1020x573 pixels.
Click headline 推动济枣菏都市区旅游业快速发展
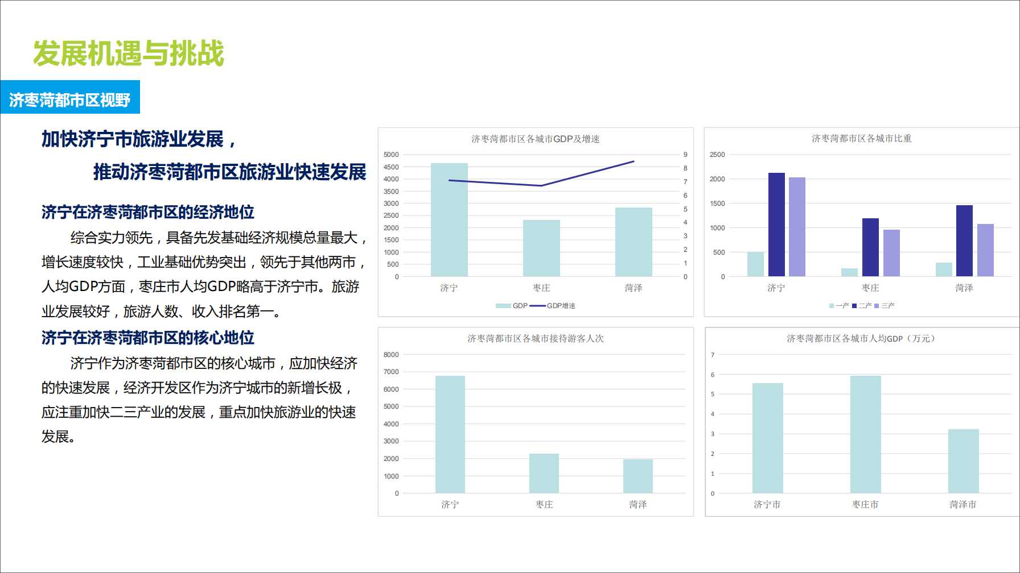point(229,172)
